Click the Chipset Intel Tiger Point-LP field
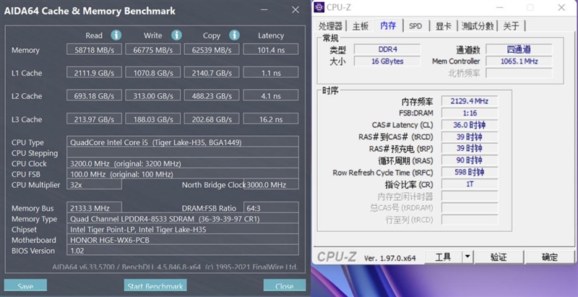 [x=183, y=229]
